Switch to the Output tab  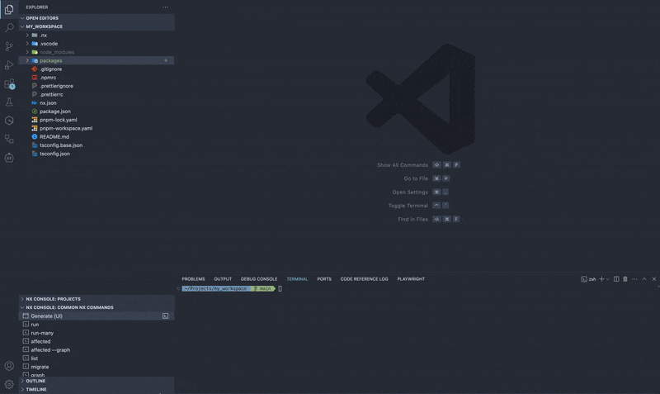pyautogui.click(x=223, y=279)
